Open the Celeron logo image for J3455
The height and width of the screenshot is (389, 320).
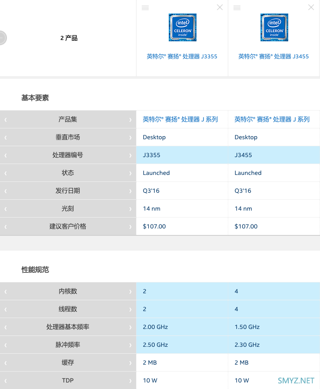pyautogui.click(x=274, y=27)
